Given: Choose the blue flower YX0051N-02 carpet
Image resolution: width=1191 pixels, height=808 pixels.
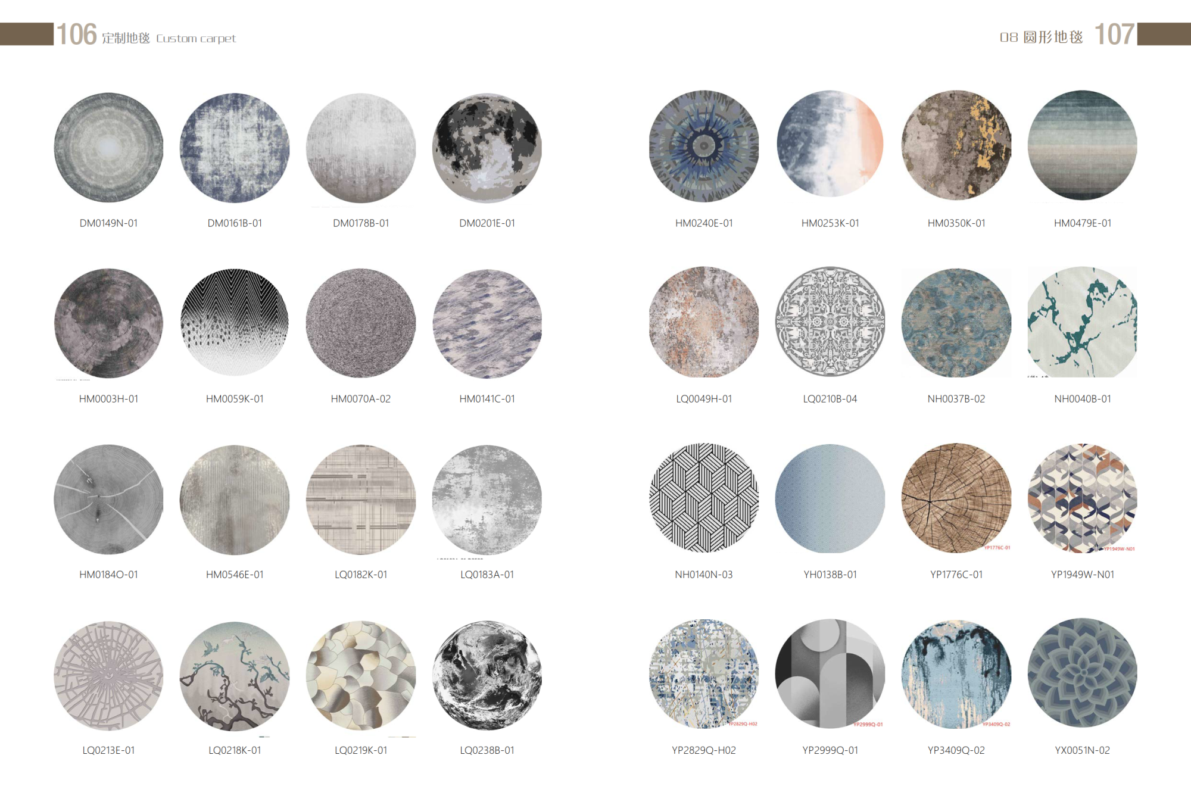Looking at the screenshot, I should 1082,673.
